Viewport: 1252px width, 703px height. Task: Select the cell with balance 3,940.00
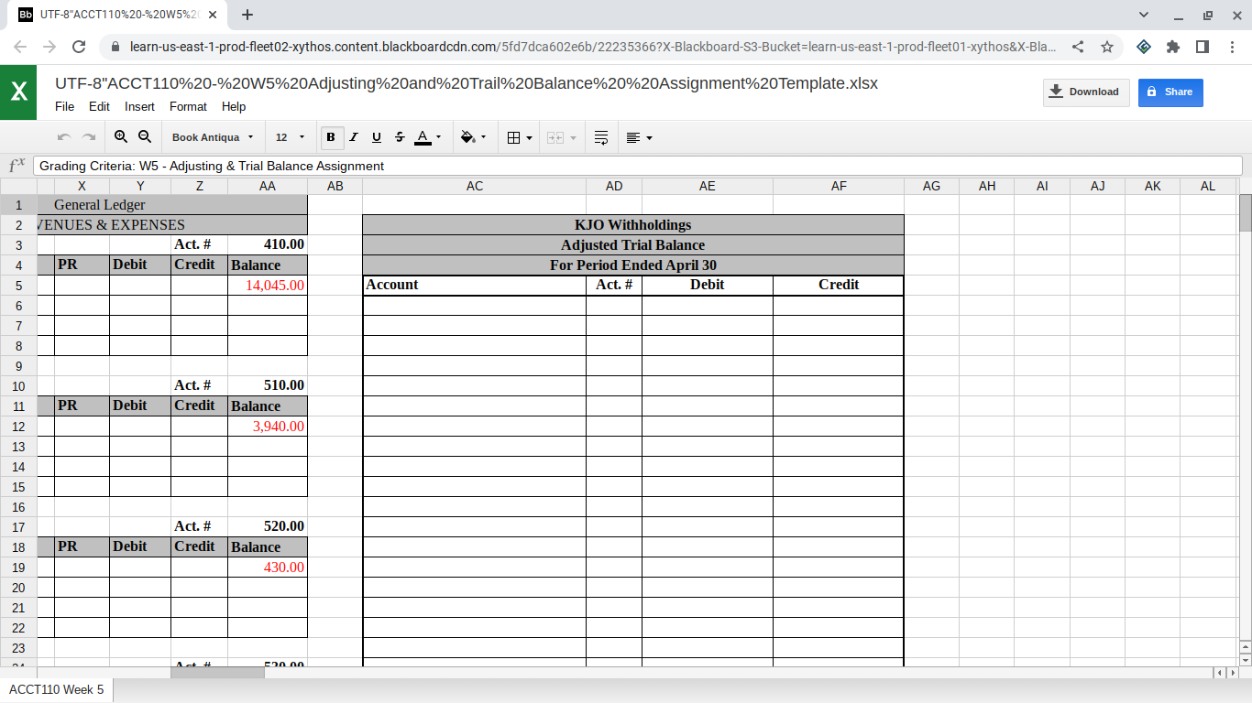(267, 426)
